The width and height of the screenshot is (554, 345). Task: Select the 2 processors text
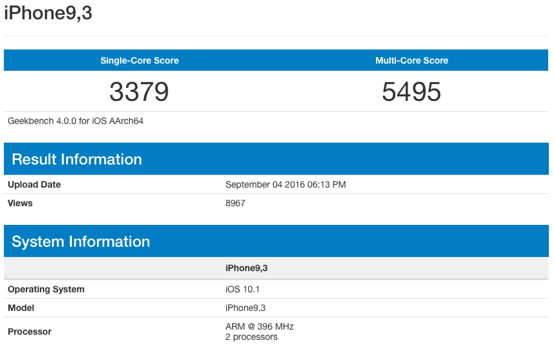tap(251, 337)
